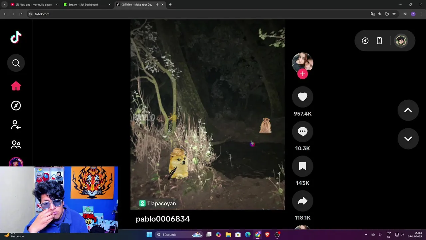Go to the For You home feed
The width and height of the screenshot is (426, 240).
click(x=16, y=86)
